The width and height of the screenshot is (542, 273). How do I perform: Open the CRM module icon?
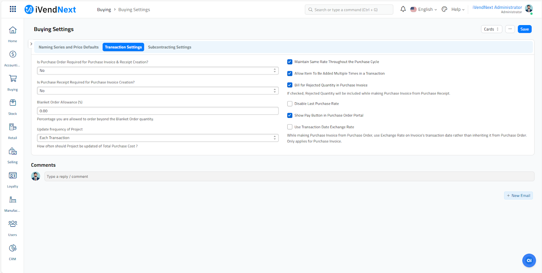pos(13,248)
